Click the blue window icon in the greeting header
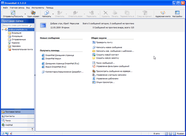 (43, 25)
